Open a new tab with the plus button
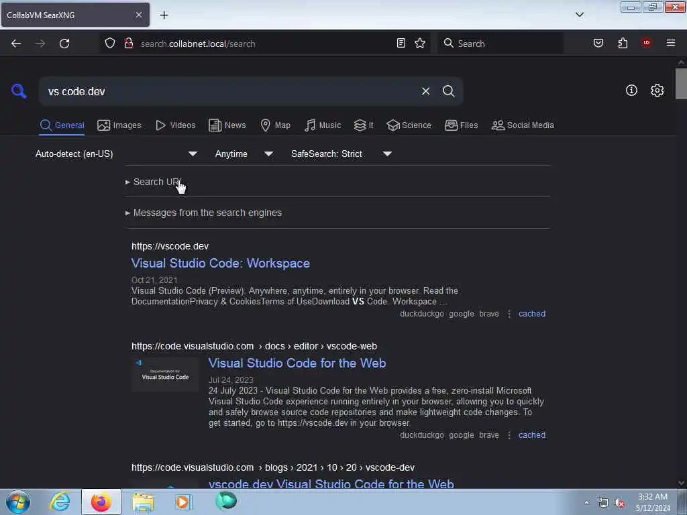Screen dimensions: 687x515 click(164, 15)
